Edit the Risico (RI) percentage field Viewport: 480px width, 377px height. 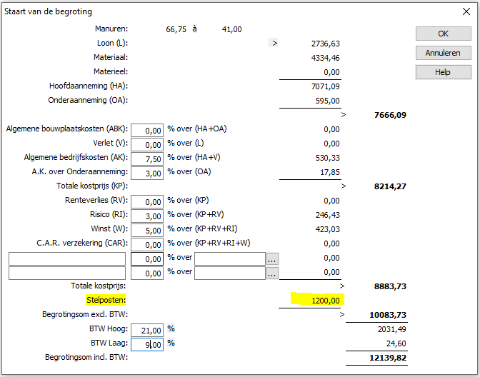click(147, 216)
